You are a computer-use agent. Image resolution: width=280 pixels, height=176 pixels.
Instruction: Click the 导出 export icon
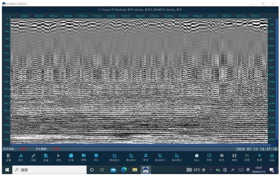coord(96,157)
